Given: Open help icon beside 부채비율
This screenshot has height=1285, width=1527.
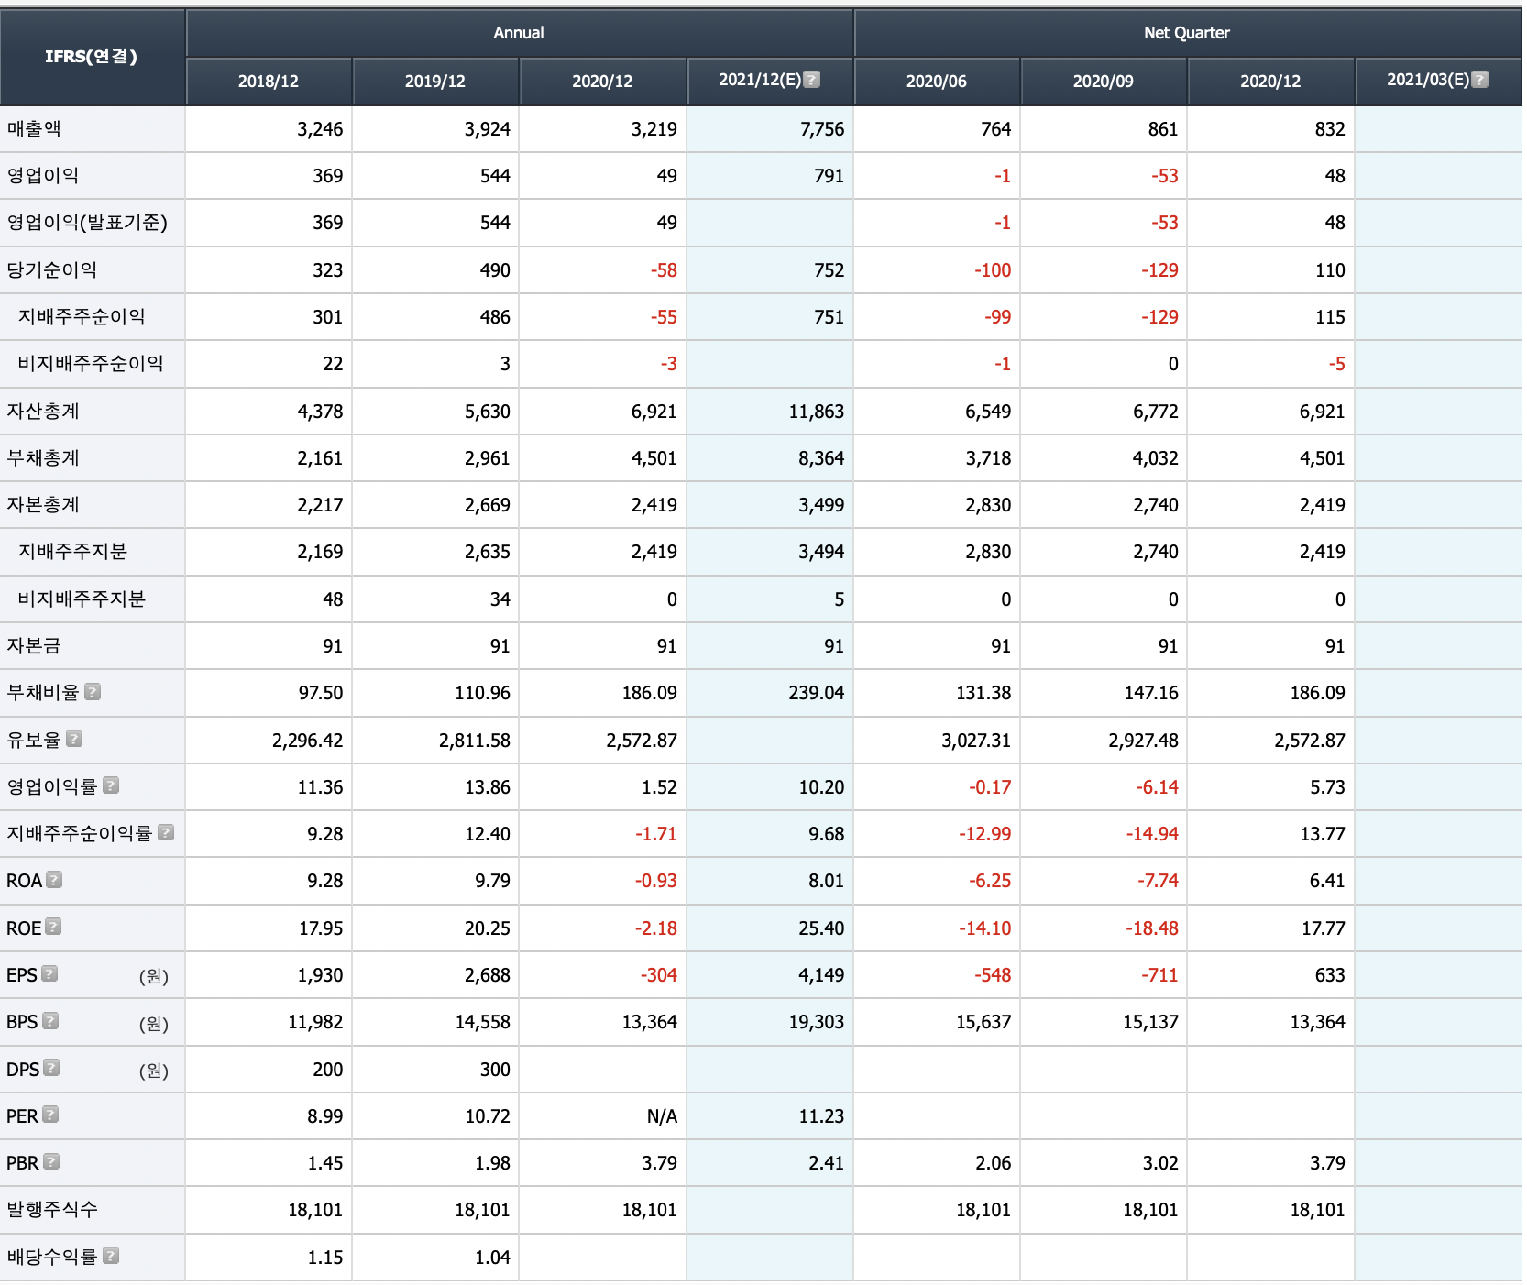Looking at the screenshot, I should (93, 692).
